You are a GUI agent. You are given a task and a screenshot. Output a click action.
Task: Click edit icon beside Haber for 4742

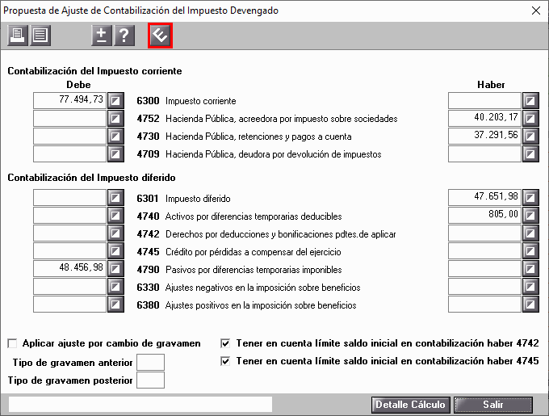pos(530,233)
